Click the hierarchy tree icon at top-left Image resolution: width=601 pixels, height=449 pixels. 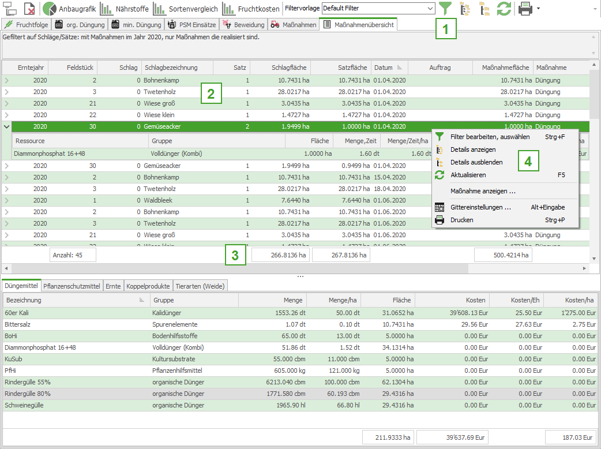[x=10, y=9]
